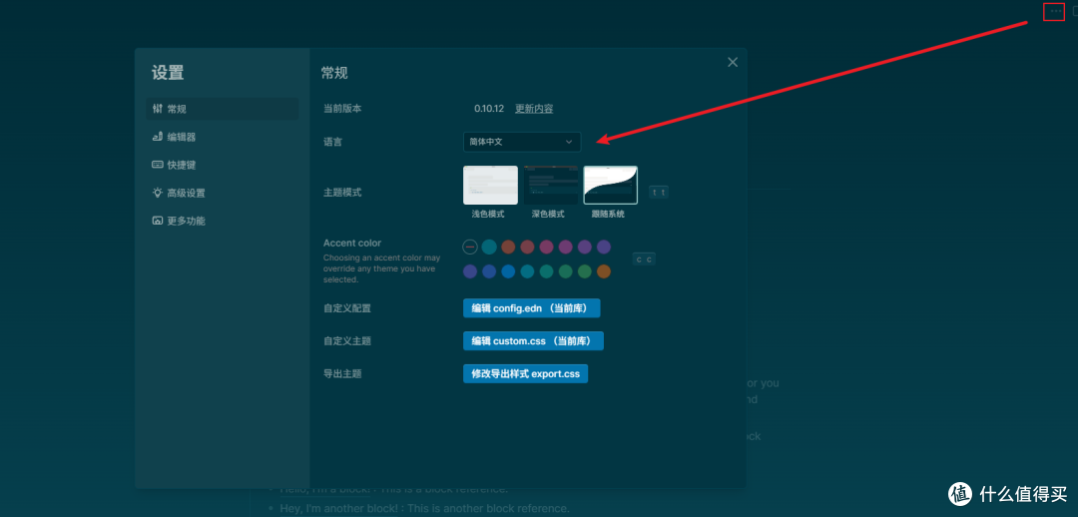Choose the 跟随系统 follow-system theme thumbnail
The height and width of the screenshot is (517, 1078).
tap(611, 186)
